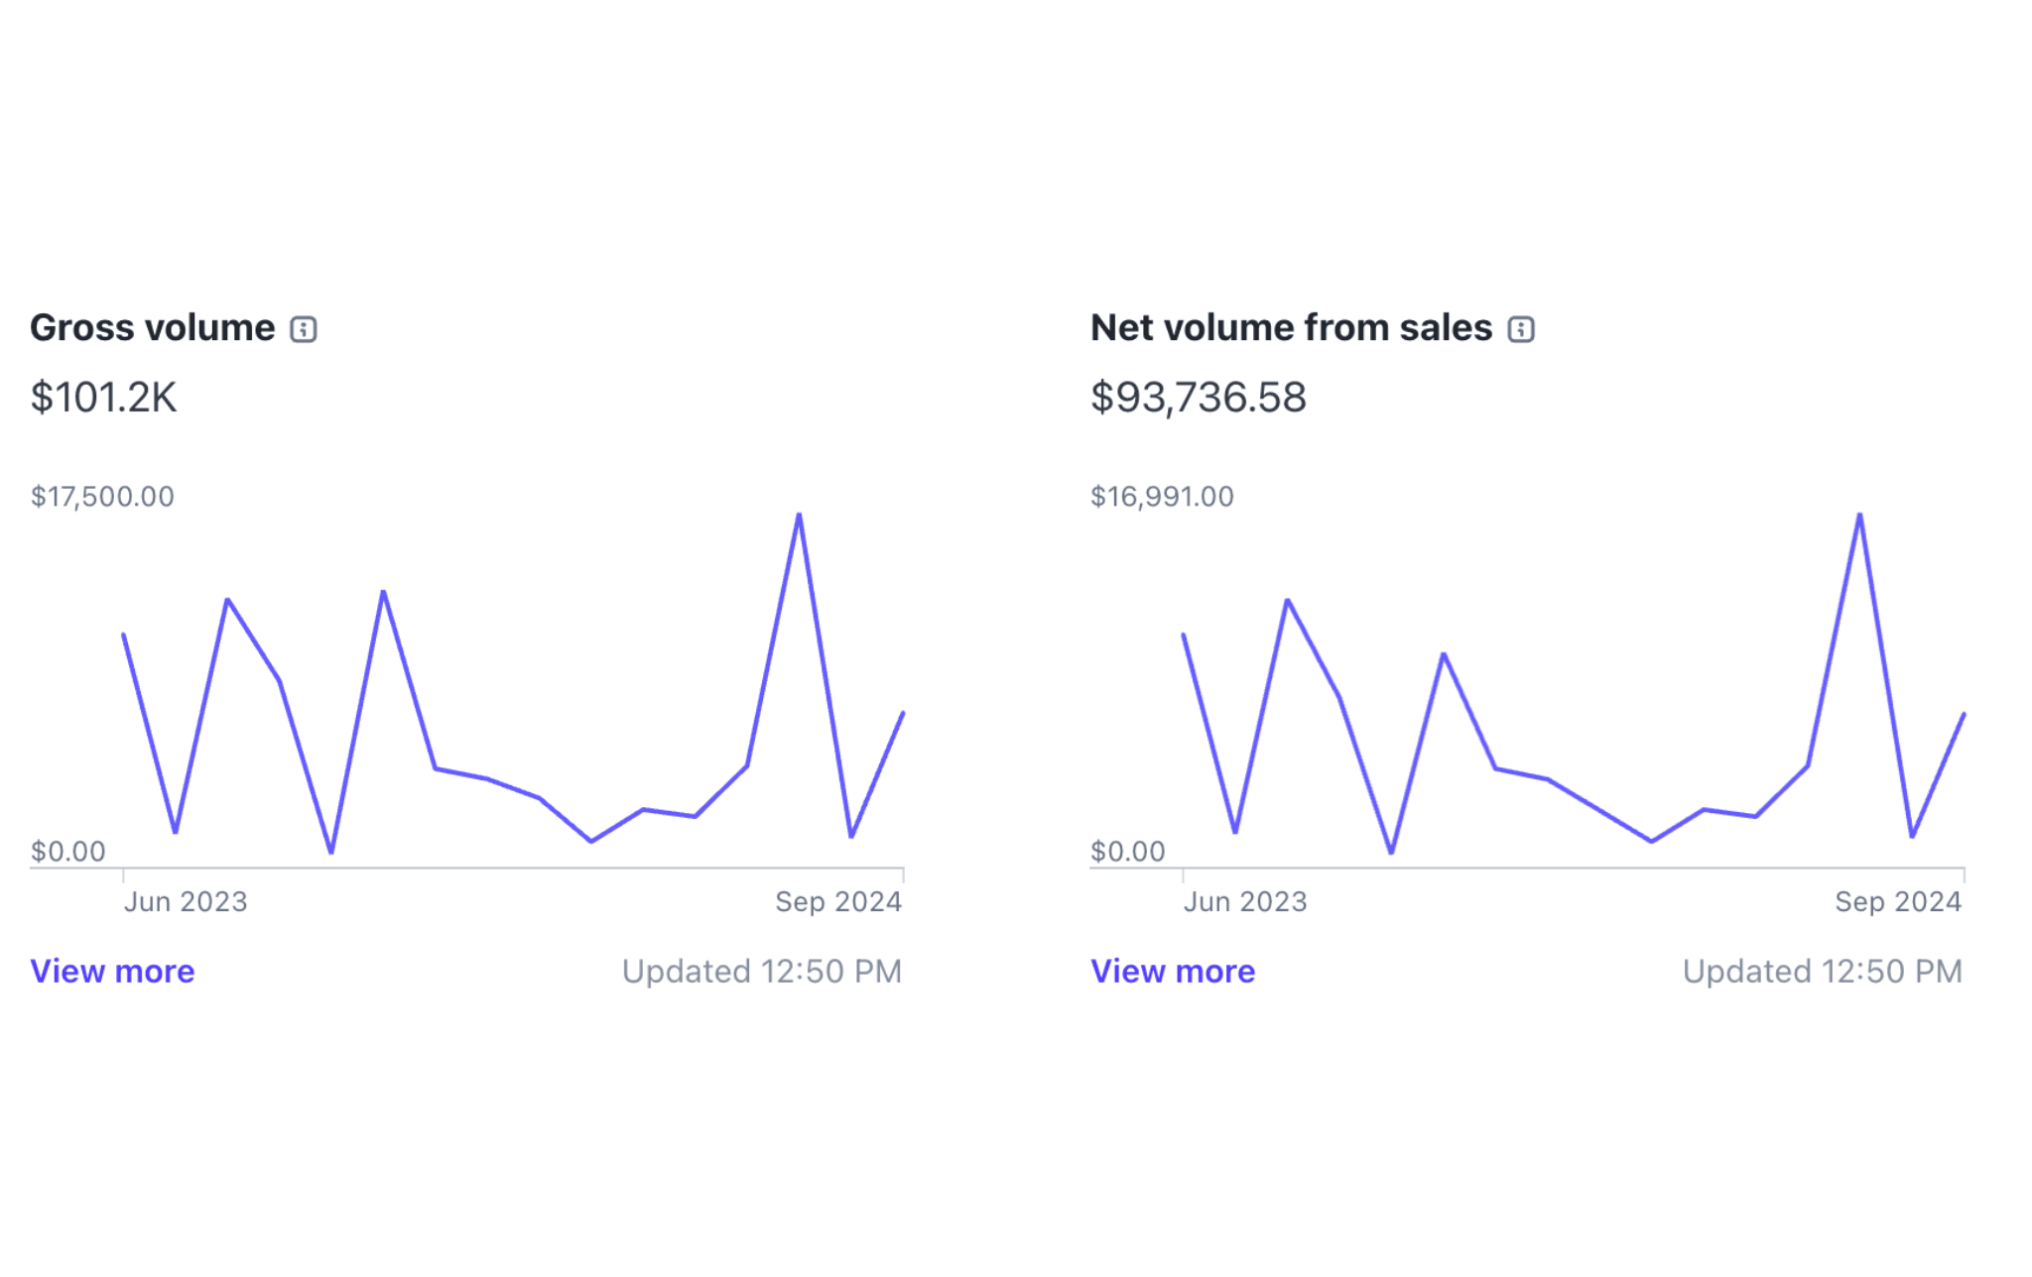Click the $17,500.00 axis label
Viewport: 2032px width, 1277px height.
point(102,497)
